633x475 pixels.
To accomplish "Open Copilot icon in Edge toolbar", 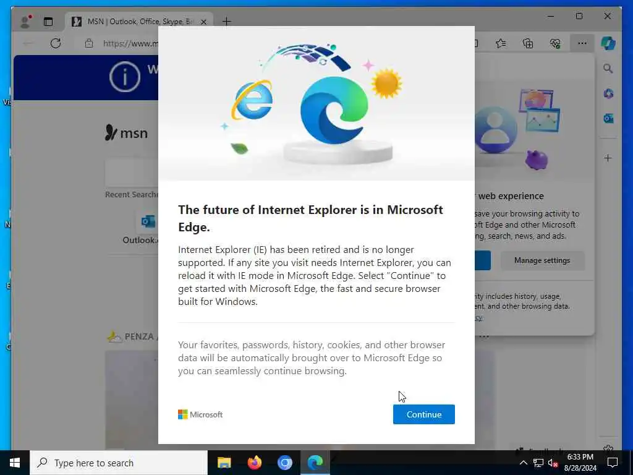I will [x=608, y=43].
